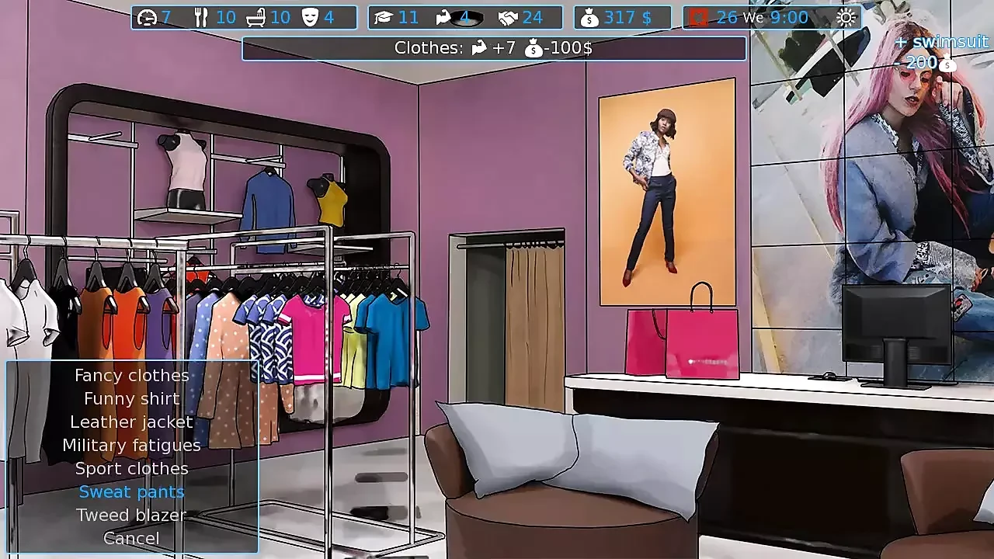Click the 'We' weekday label
This screenshot has width=994, height=559.
753,18
